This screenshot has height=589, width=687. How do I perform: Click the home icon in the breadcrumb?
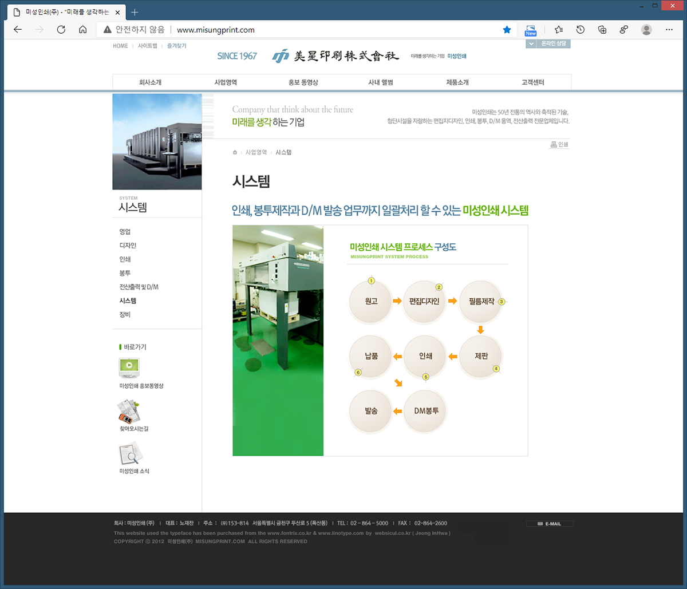click(x=235, y=152)
